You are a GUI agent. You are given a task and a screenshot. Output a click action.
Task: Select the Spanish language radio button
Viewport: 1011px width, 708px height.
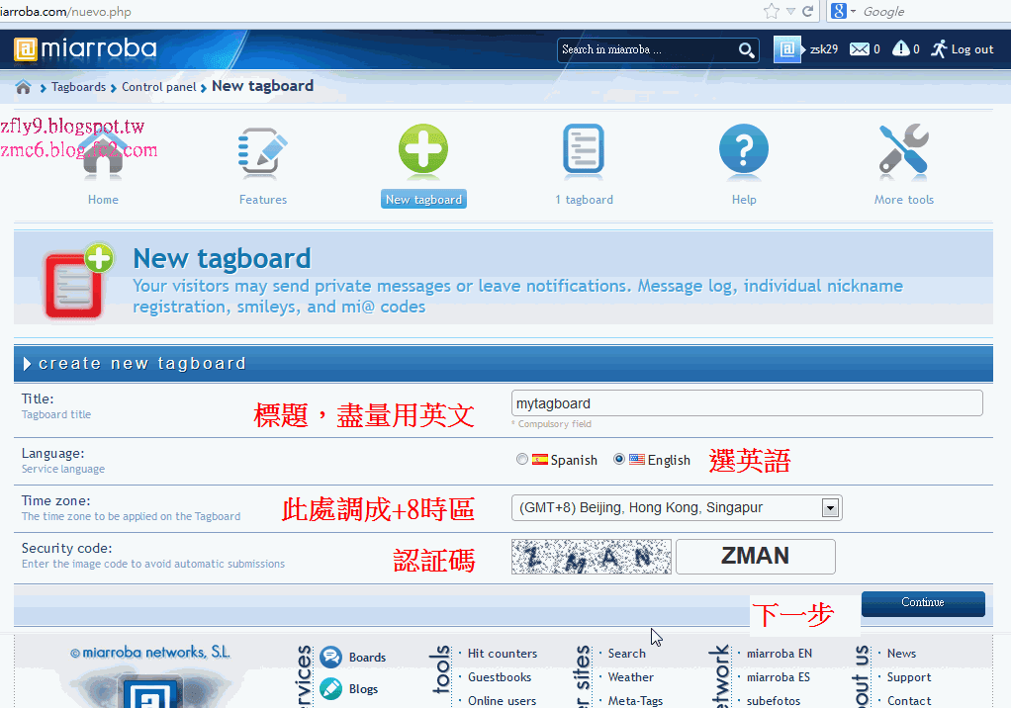522,459
